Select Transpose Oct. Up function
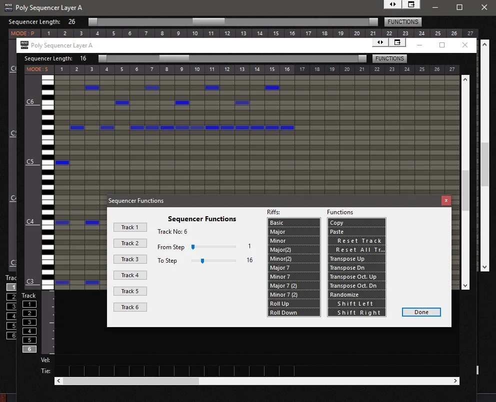Screen dimensions: 496x402 coord(356,277)
